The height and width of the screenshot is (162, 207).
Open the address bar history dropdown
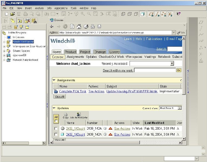(x=174, y=32)
